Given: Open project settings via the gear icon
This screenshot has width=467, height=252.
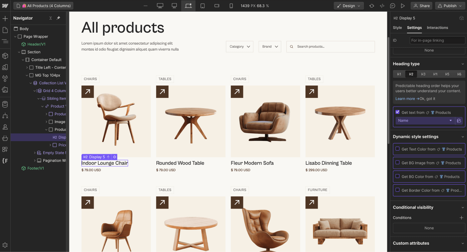Looking at the screenshot, I should click(5, 245).
